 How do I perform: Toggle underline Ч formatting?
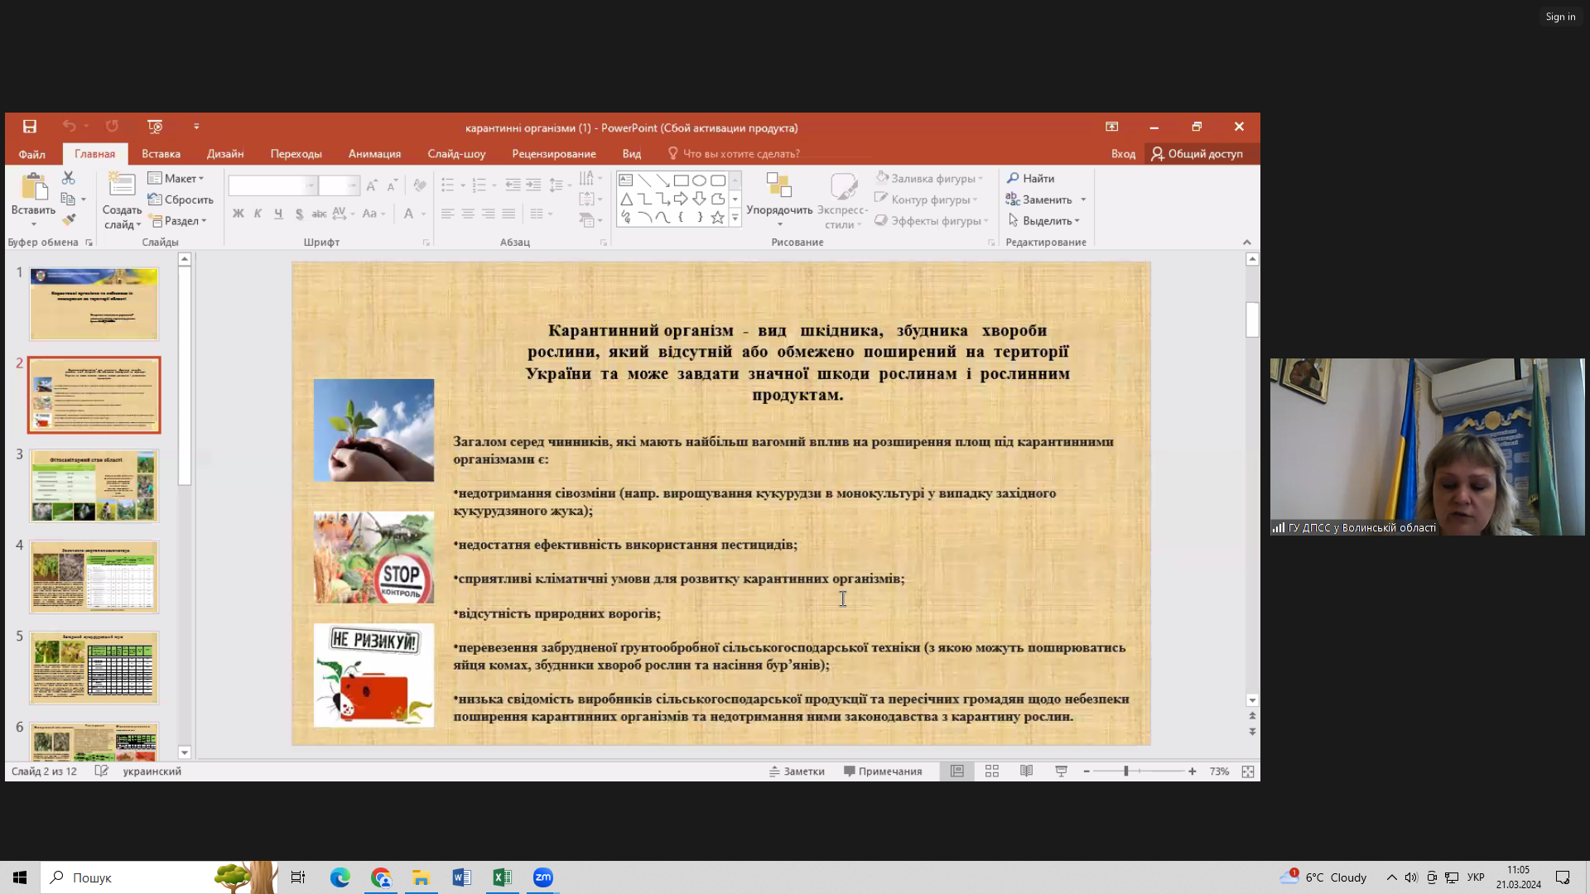(x=278, y=214)
